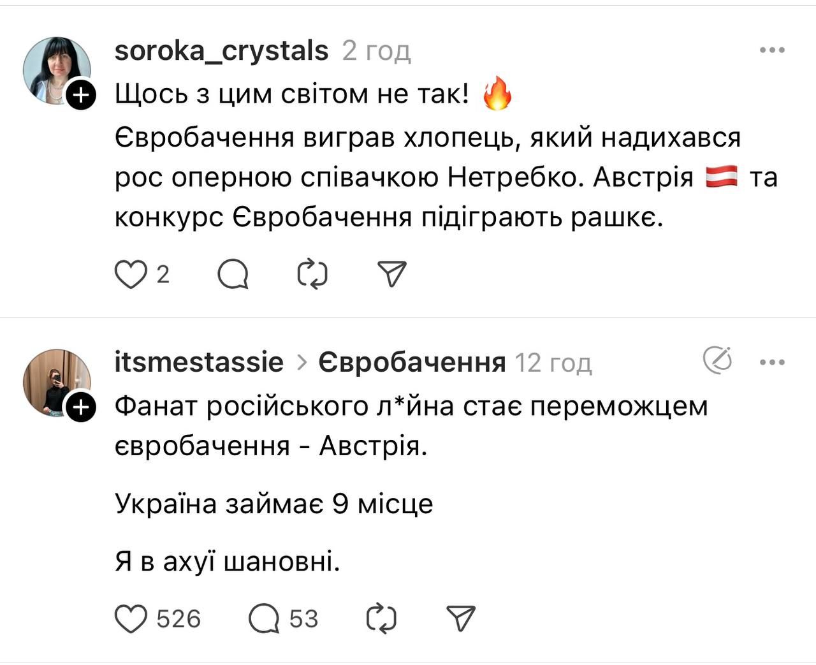This screenshot has width=816, height=665.
Task: Share the itsmestassie post
Action: point(461,618)
